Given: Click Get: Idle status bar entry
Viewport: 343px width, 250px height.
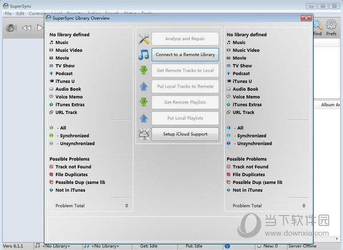Looking at the screenshot, I should click(149, 246).
